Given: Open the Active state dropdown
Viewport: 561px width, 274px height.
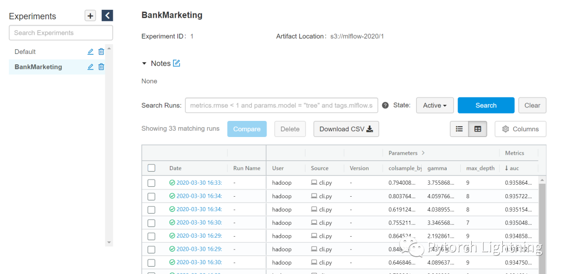Looking at the screenshot, I should click(x=435, y=105).
